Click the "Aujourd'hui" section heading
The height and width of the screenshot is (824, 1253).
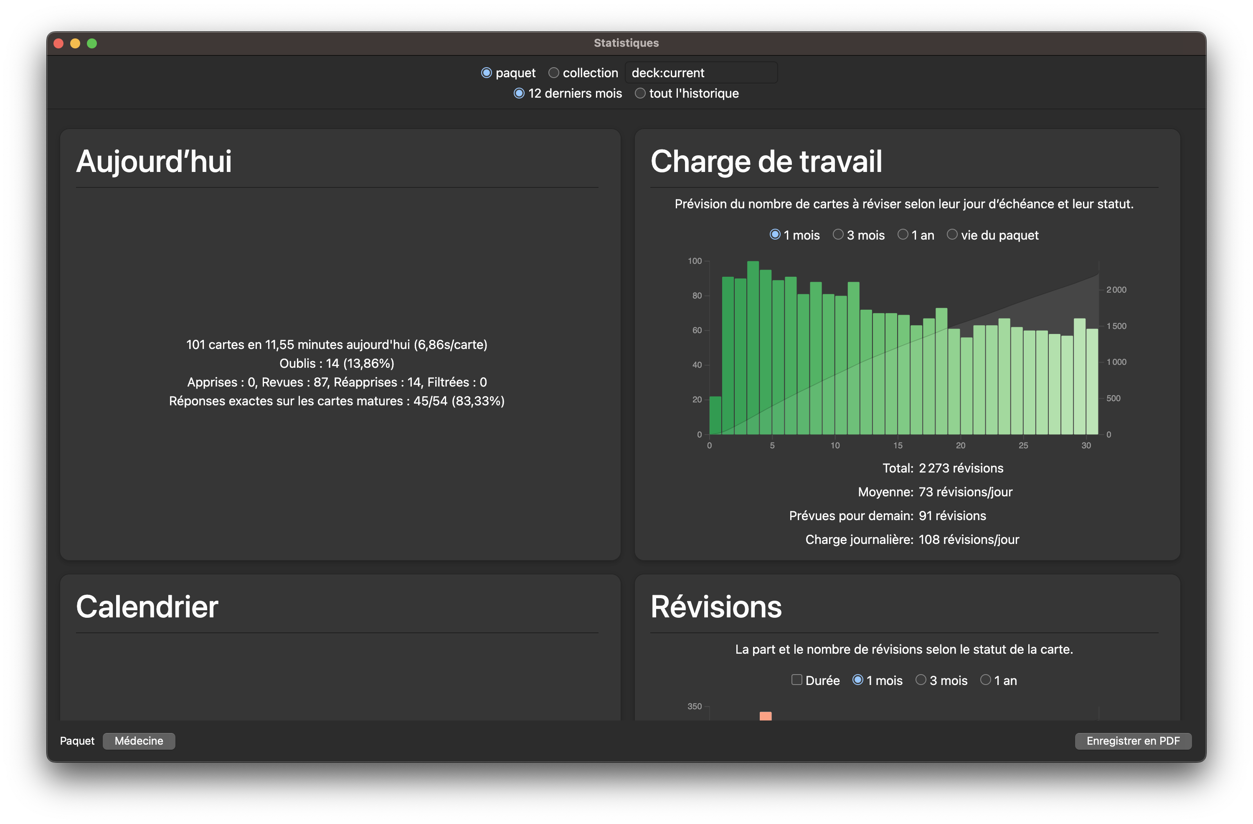point(154,162)
